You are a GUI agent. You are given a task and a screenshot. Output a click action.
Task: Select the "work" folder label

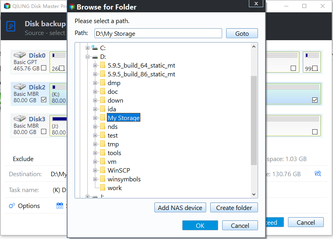(x=115, y=188)
